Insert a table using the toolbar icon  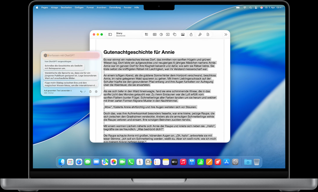[155, 34]
